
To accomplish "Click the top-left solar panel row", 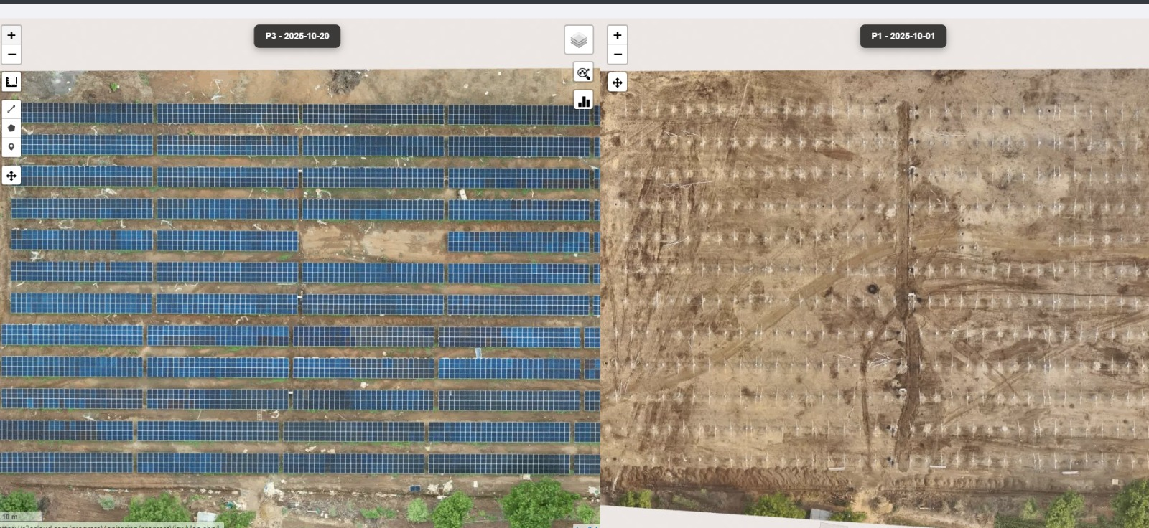I will pos(86,113).
